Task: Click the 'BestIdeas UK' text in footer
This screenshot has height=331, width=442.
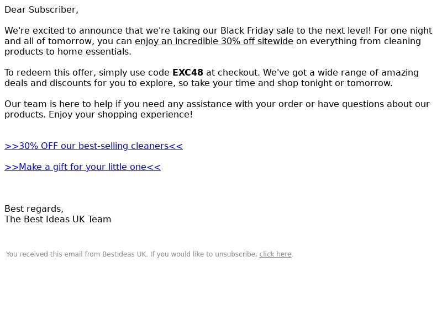Action: [x=124, y=254]
